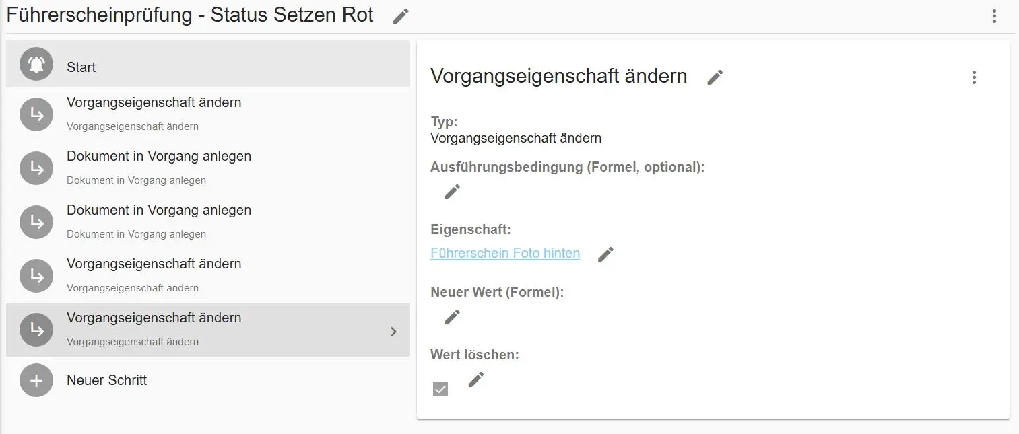Click the arrow icon of the first Dokument in Vorgang anlegen step

point(36,168)
